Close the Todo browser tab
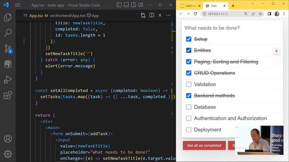The image size is (289, 162). coord(224,6)
